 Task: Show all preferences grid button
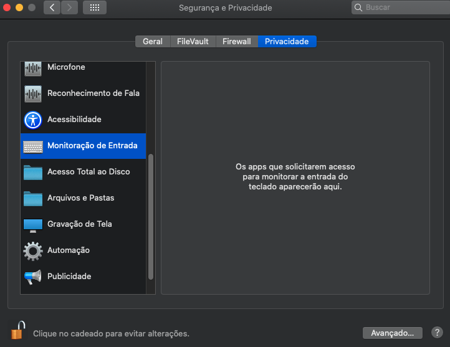(x=94, y=8)
